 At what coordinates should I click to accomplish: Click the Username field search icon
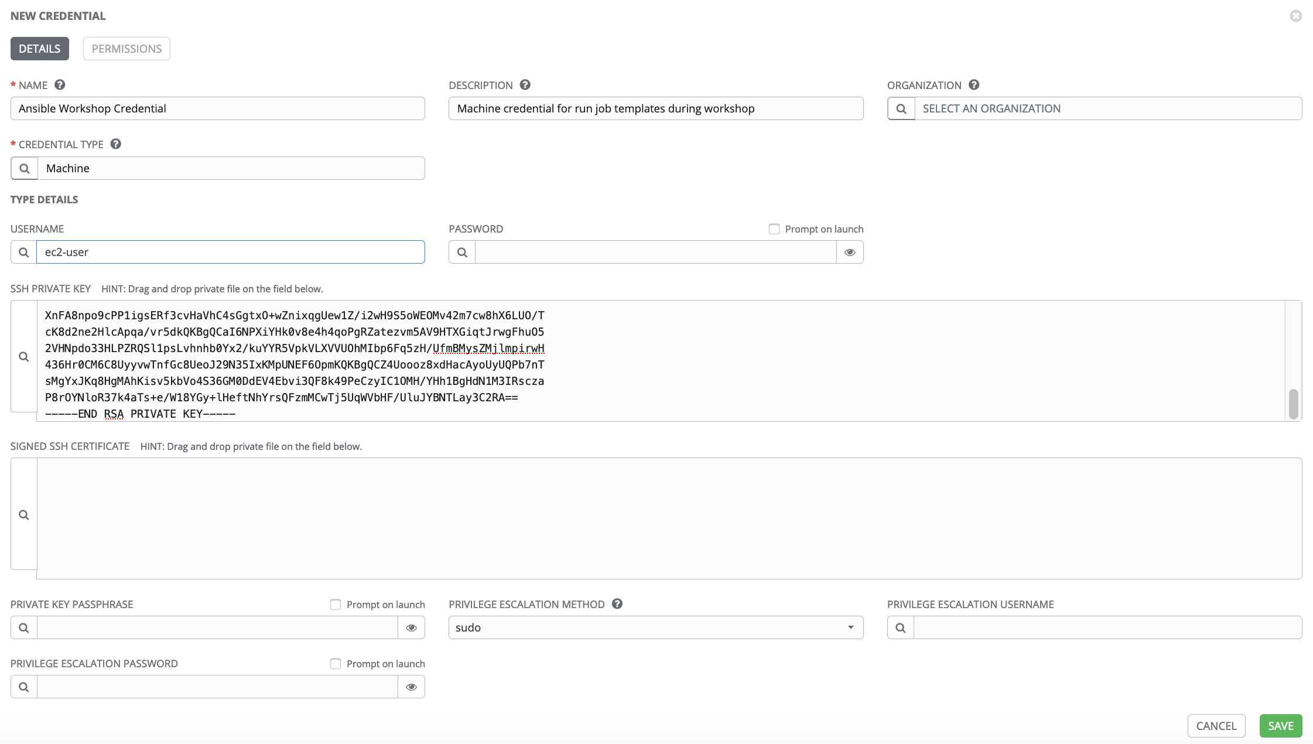point(24,252)
